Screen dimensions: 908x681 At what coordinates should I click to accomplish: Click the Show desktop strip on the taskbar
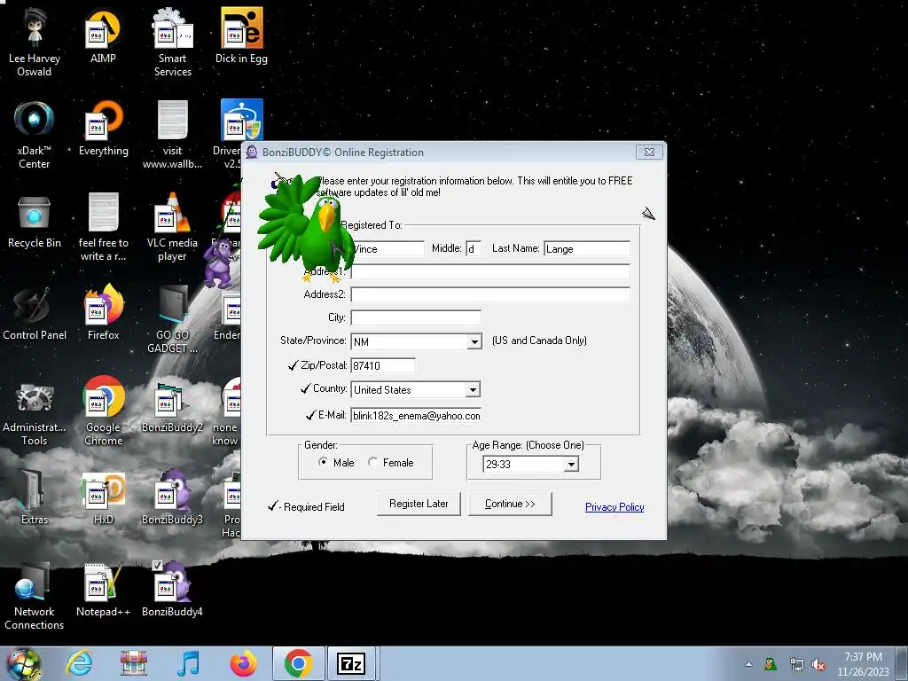pyautogui.click(x=904, y=664)
